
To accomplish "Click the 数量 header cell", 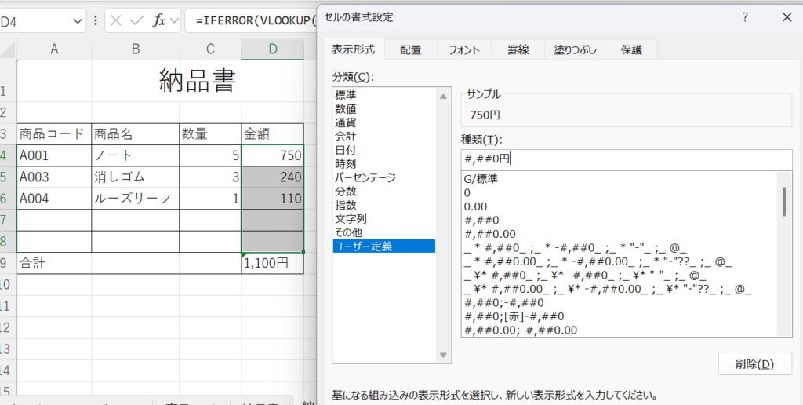I will coord(210,134).
